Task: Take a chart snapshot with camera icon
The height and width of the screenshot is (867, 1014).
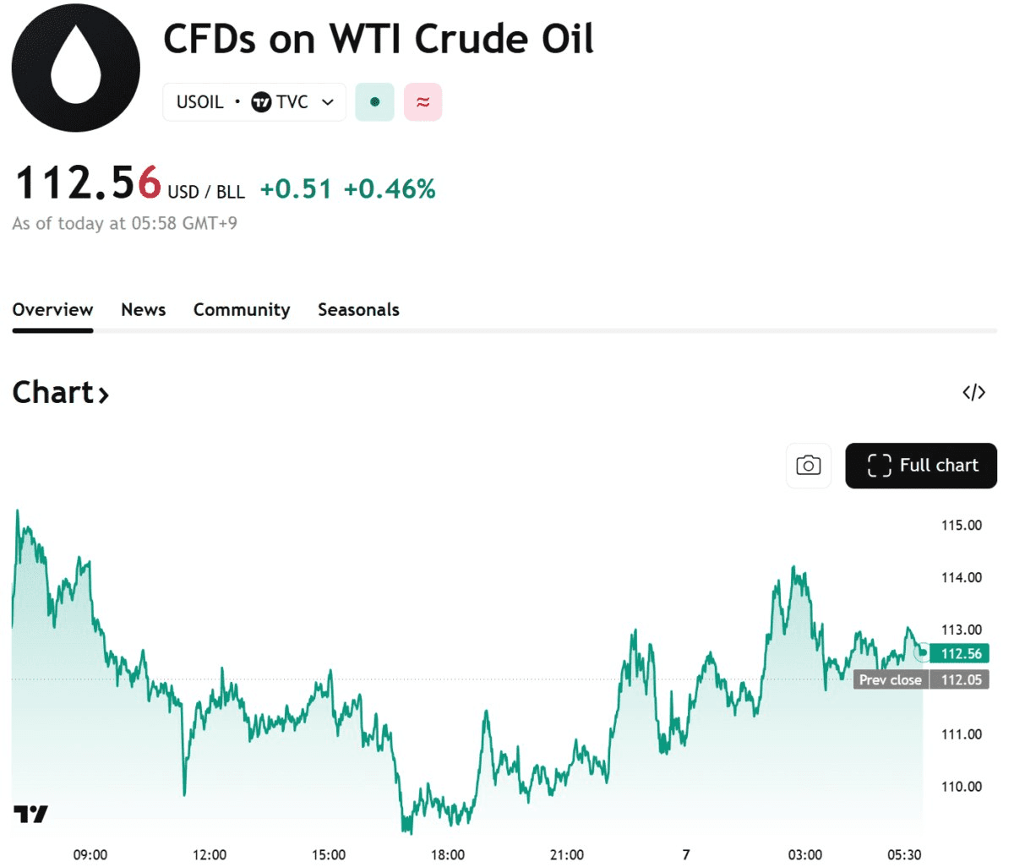Action: click(x=809, y=466)
